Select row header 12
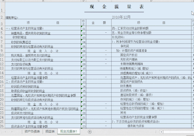Image resolution: width=194 pixels, height=136 pixels. tap(2, 64)
